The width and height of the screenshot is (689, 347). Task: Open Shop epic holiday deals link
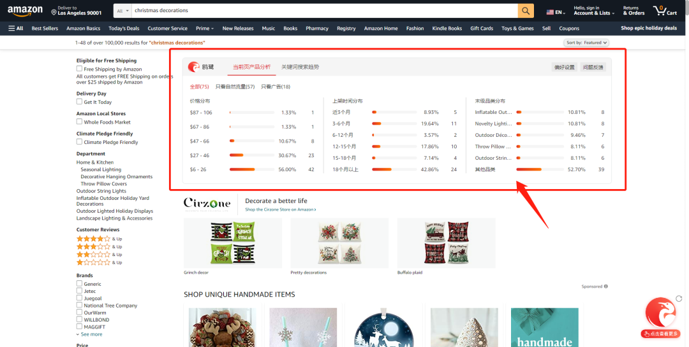(649, 28)
